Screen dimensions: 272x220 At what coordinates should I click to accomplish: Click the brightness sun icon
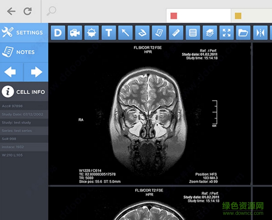point(92,33)
